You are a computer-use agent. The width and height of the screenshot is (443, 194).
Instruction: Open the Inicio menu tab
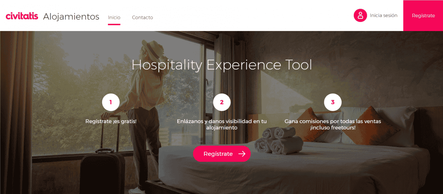coord(114,17)
